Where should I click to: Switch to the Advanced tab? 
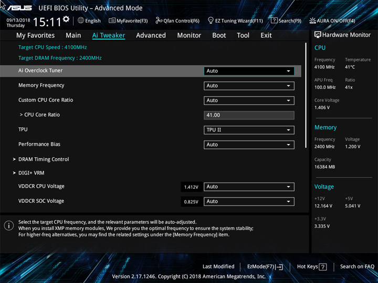[151, 36]
